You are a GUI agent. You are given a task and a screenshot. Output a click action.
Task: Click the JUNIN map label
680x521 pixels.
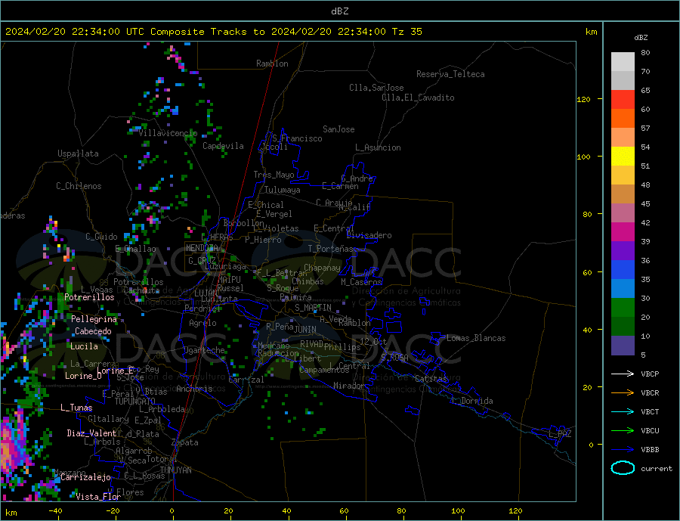tap(305, 330)
